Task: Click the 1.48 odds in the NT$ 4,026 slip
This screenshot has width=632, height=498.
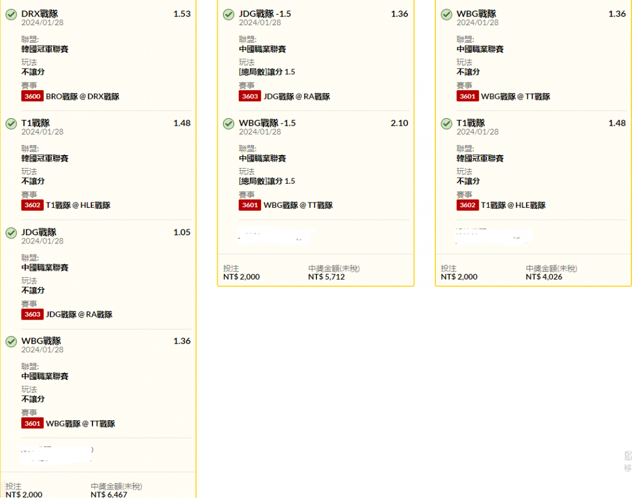Action: [x=617, y=123]
